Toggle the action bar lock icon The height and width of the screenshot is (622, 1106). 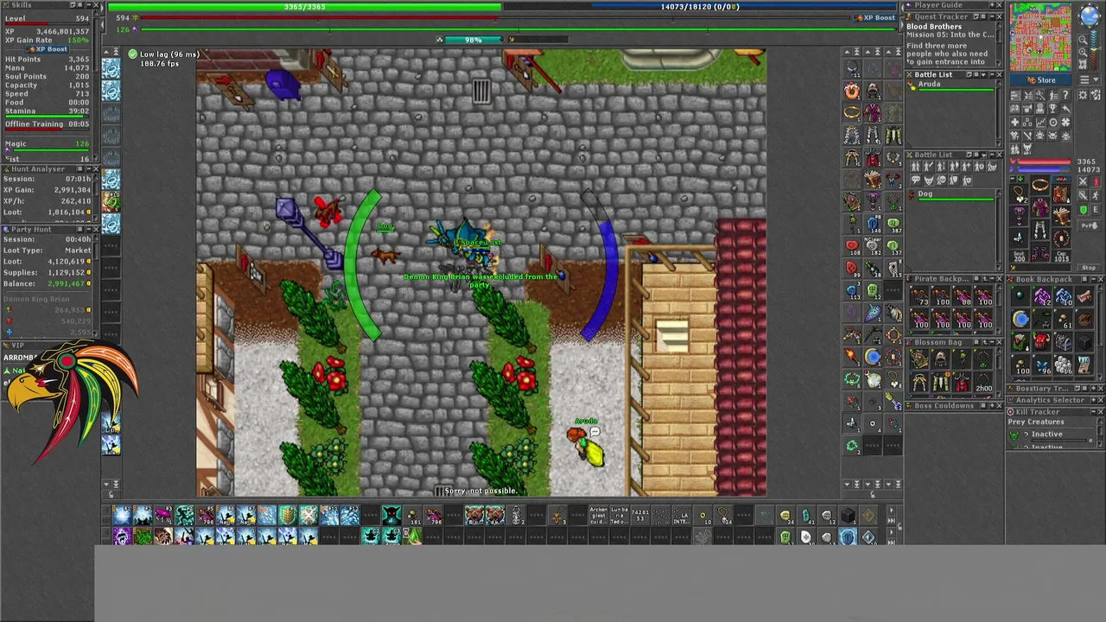coord(899,526)
